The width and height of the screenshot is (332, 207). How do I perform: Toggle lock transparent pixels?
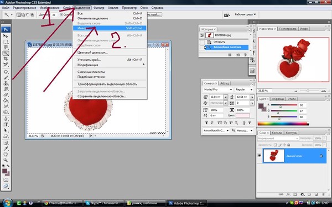pos(275,145)
